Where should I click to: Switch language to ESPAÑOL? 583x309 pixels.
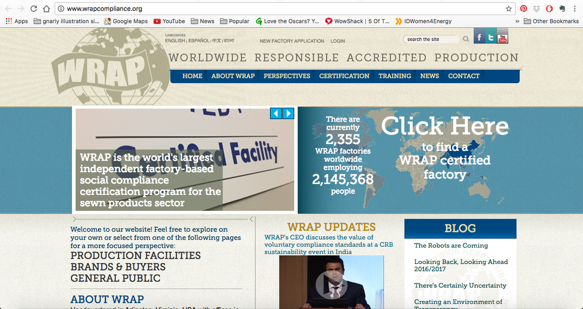pos(199,40)
